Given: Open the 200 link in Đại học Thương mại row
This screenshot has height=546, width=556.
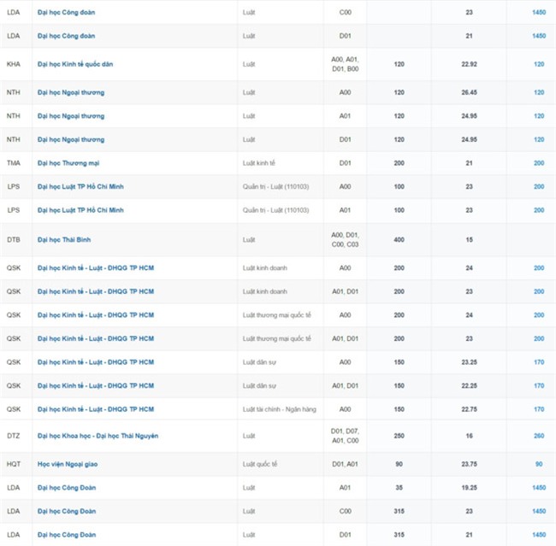Looking at the screenshot, I should 539,162.
